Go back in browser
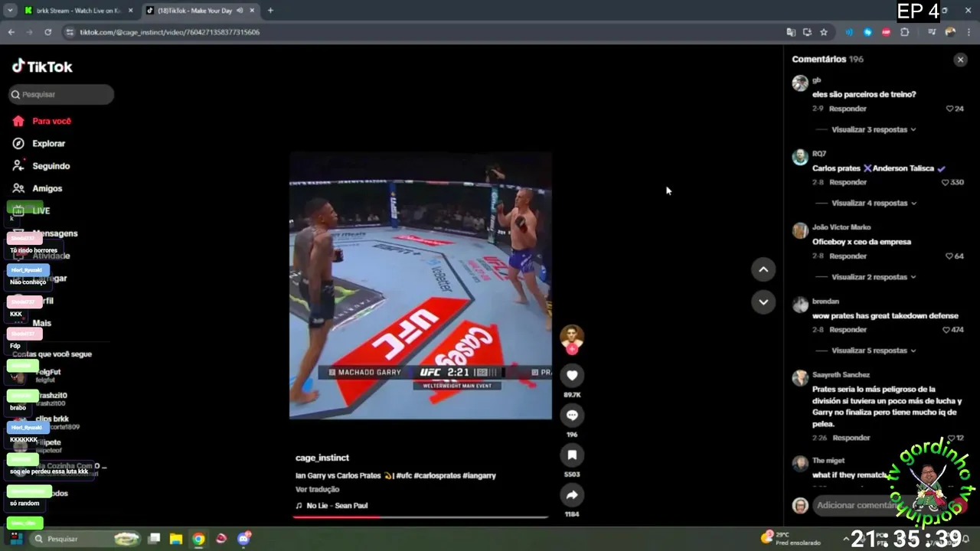This screenshot has width=980, height=551. pyautogui.click(x=11, y=32)
